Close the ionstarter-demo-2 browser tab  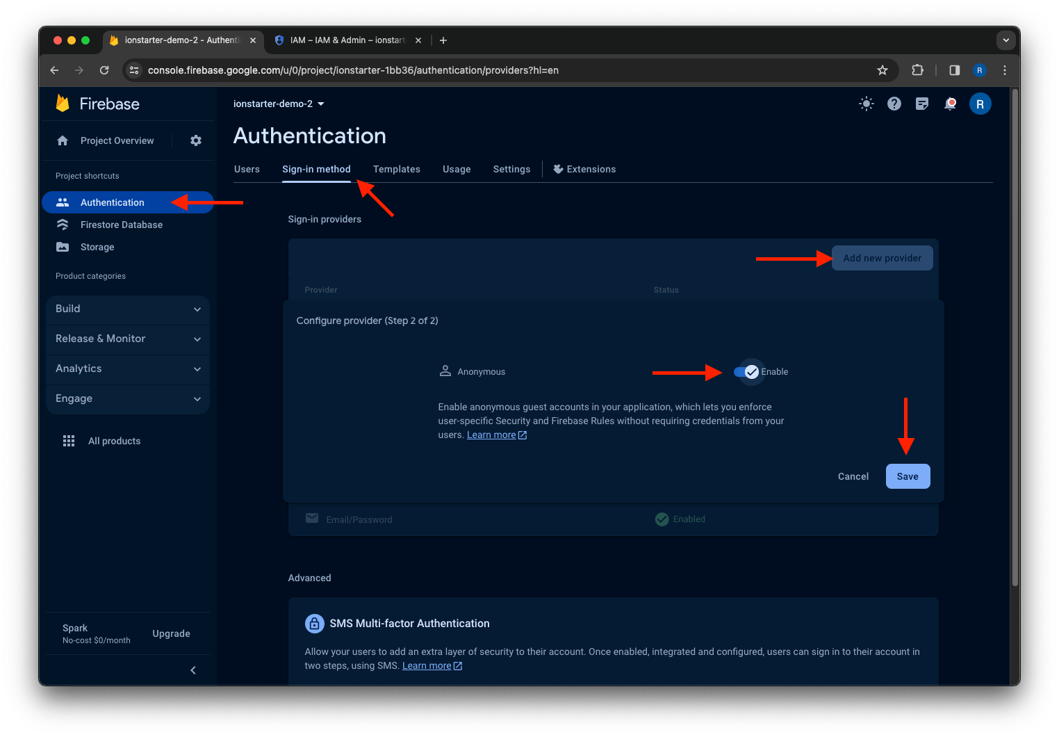click(x=253, y=40)
